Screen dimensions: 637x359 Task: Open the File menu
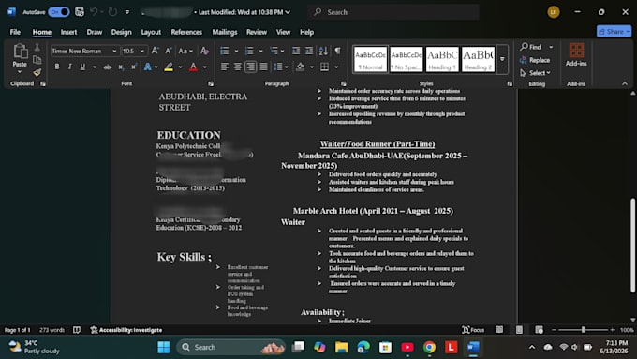coord(15,32)
